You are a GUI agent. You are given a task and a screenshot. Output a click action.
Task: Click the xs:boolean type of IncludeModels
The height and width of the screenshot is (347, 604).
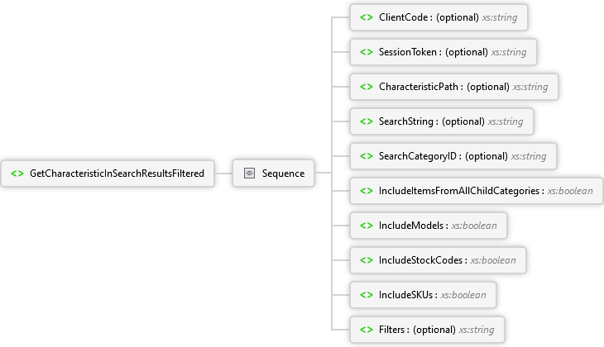(x=474, y=226)
